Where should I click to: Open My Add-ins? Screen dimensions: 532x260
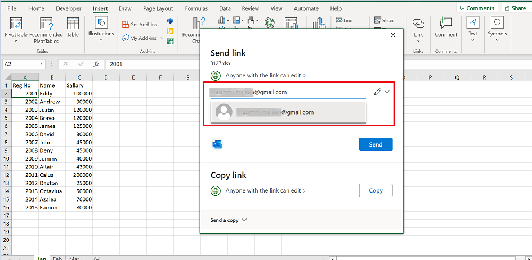pos(140,38)
